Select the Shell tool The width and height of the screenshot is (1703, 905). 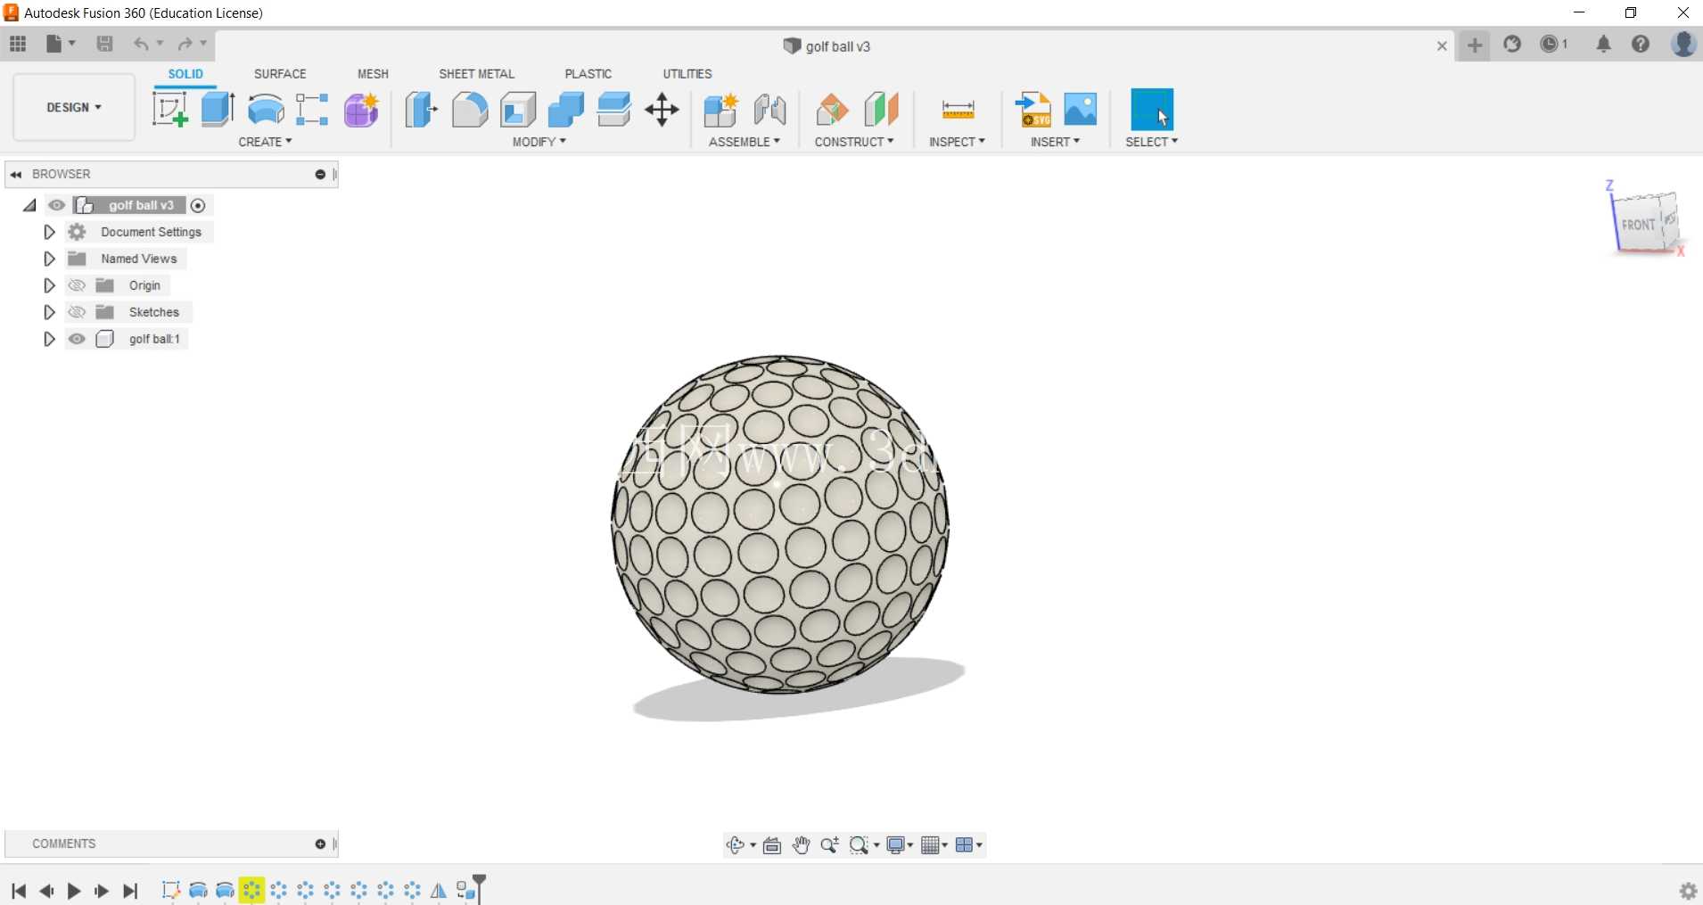[x=518, y=110]
